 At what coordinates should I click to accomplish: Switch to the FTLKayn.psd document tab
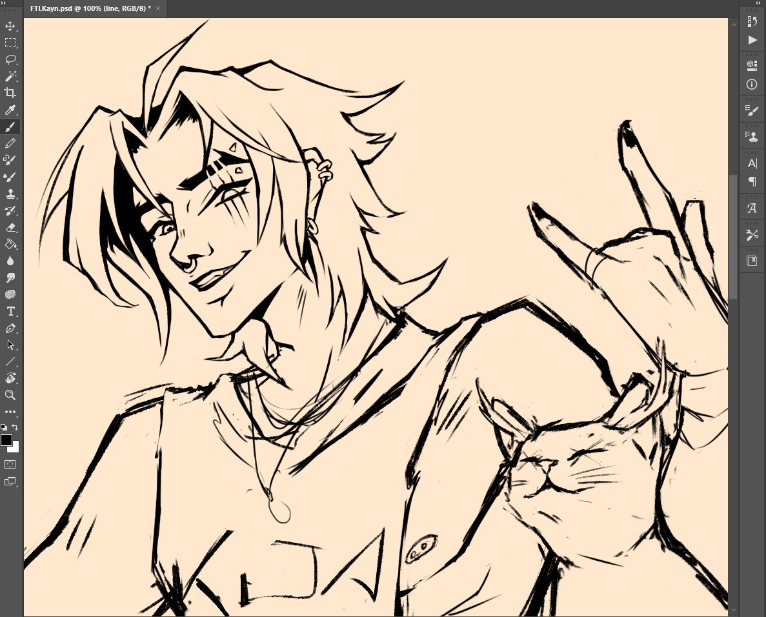point(90,8)
